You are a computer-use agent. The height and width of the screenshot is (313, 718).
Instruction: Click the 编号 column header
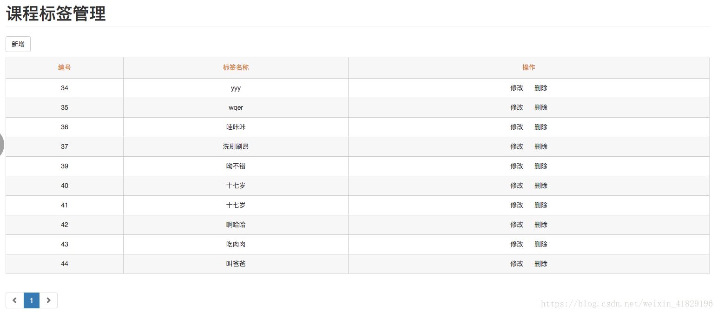pos(65,67)
